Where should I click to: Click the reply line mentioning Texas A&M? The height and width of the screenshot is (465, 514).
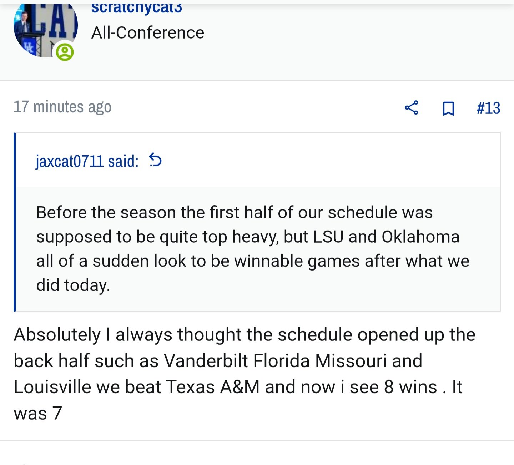click(238, 387)
